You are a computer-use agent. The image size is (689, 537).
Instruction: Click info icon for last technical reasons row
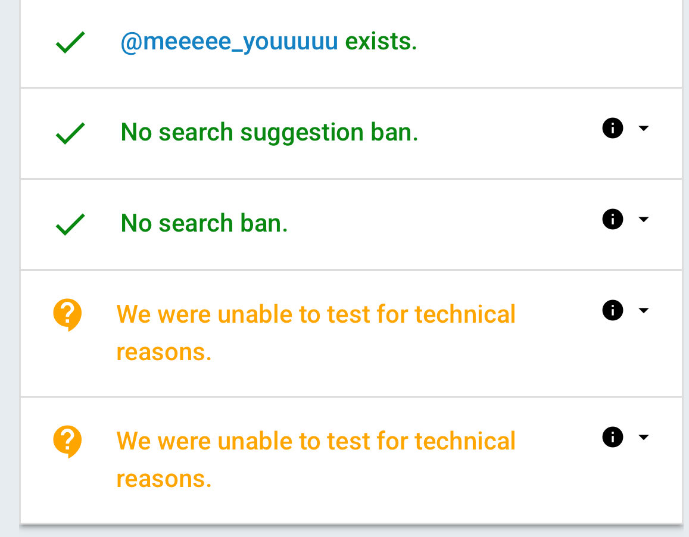(612, 437)
